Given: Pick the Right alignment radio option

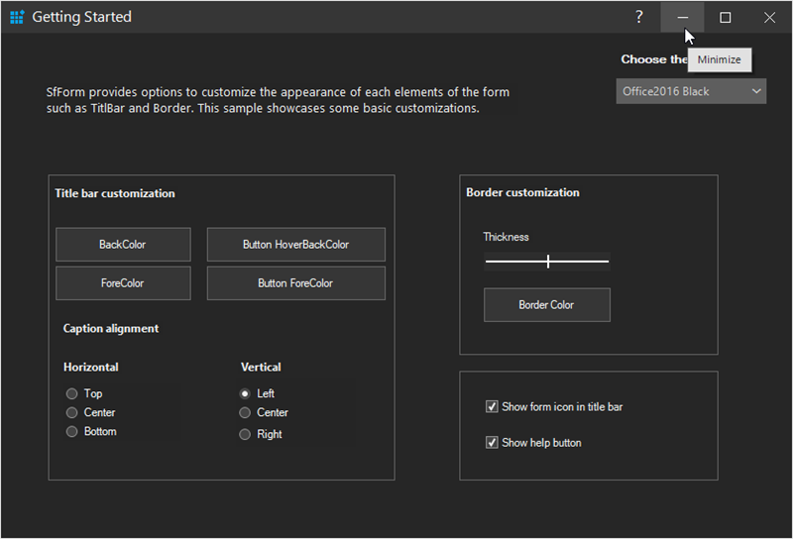Looking at the screenshot, I should coord(245,434).
